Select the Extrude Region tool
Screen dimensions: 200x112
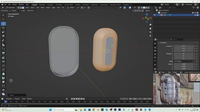[3, 54]
